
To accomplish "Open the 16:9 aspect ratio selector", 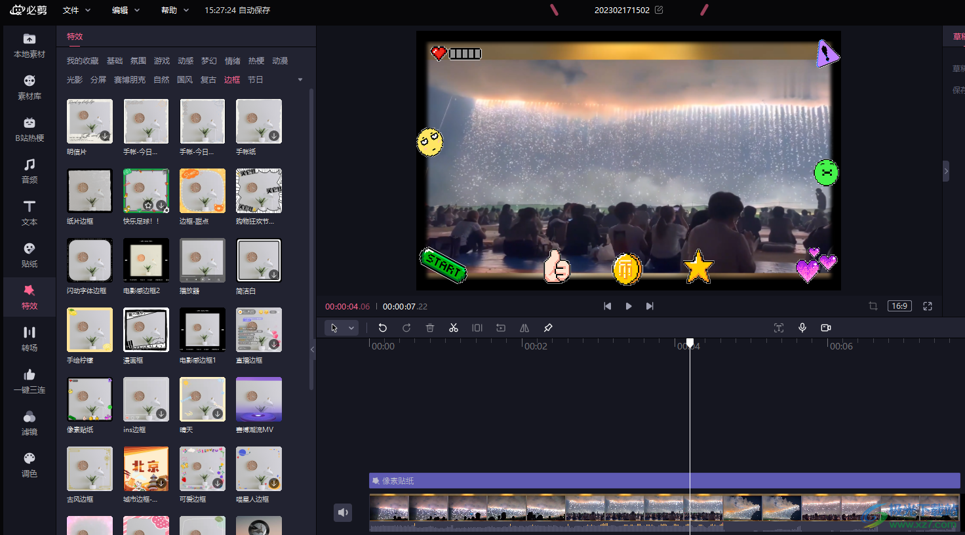I will pos(899,306).
